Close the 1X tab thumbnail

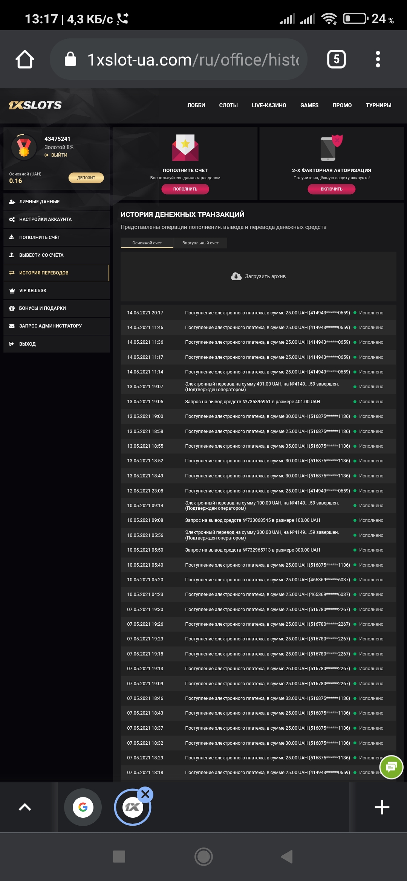click(x=145, y=794)
